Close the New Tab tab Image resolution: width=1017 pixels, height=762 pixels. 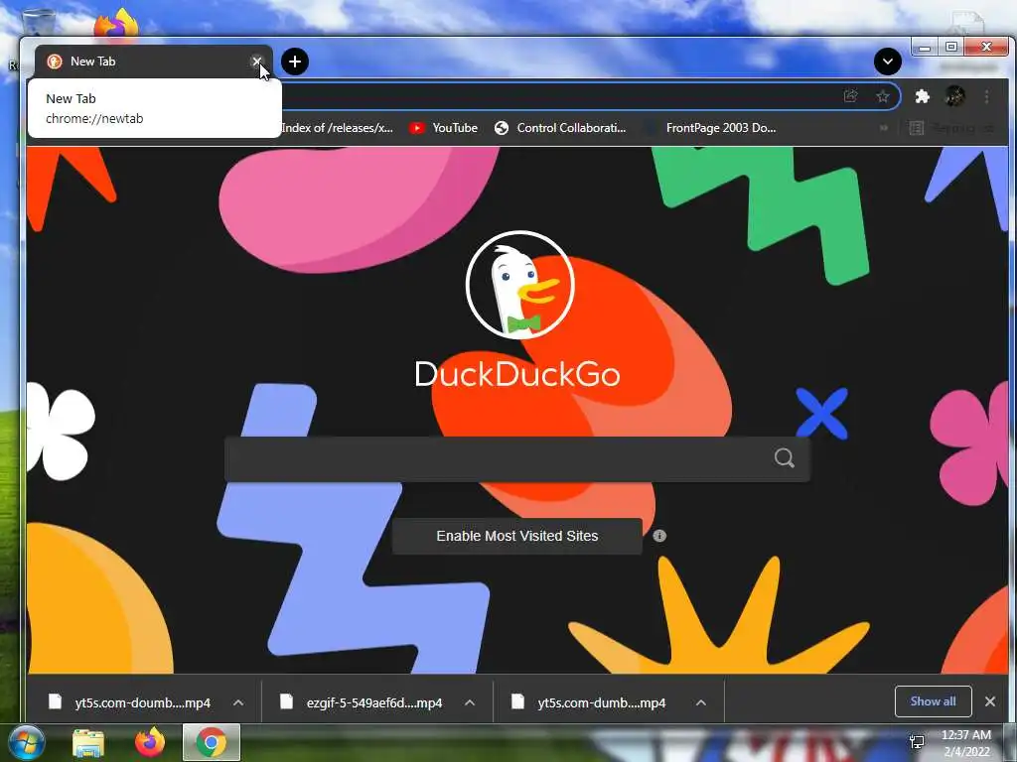point(257,62)
